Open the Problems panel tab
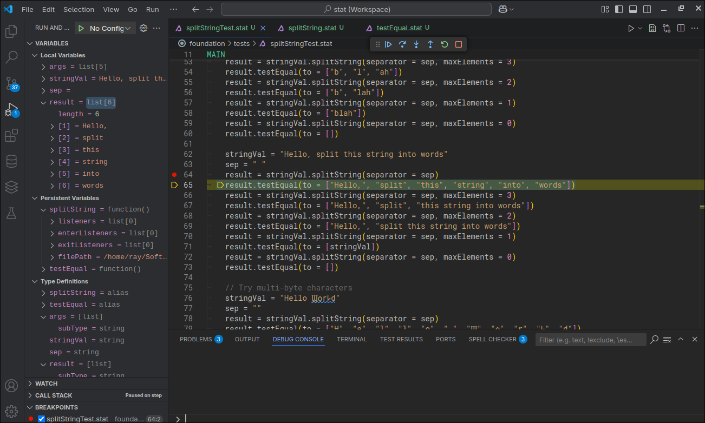This screenshot has height=423, width=705. (x=201, y=339)
